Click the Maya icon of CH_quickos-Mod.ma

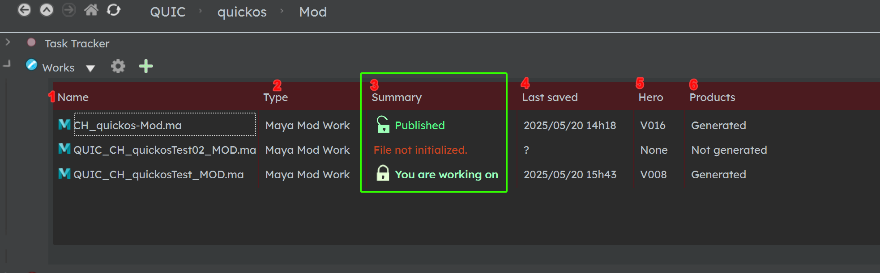coord(64,124)
